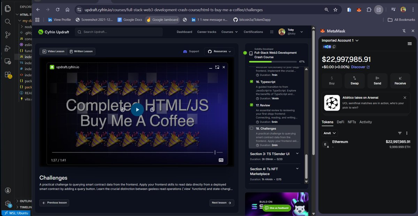The image size is (418, 216).
Task: Focus the Search Updraft field
Action: [118, 32]
